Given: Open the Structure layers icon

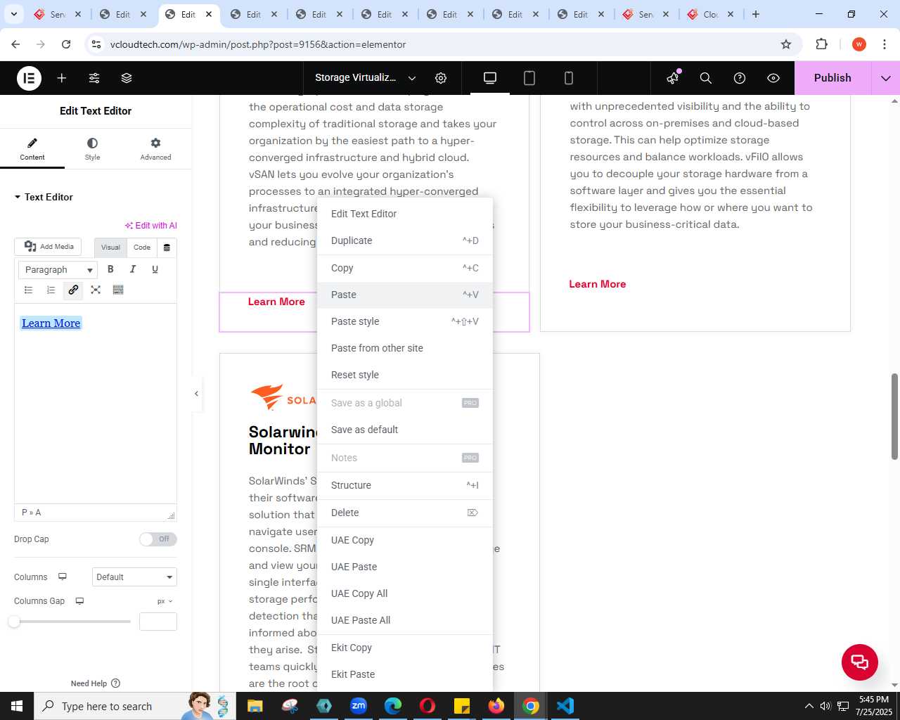Looking at the screenshot, I should pyautogui.click(x=127, y=78).
